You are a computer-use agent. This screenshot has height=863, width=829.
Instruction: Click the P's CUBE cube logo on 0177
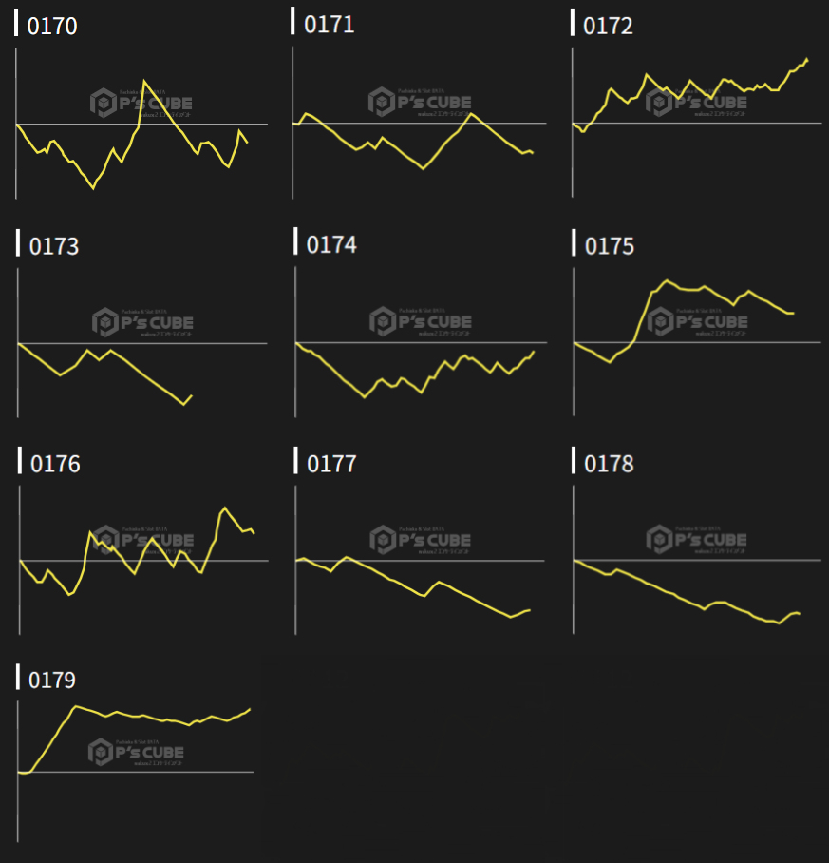[x=382, y=539]
